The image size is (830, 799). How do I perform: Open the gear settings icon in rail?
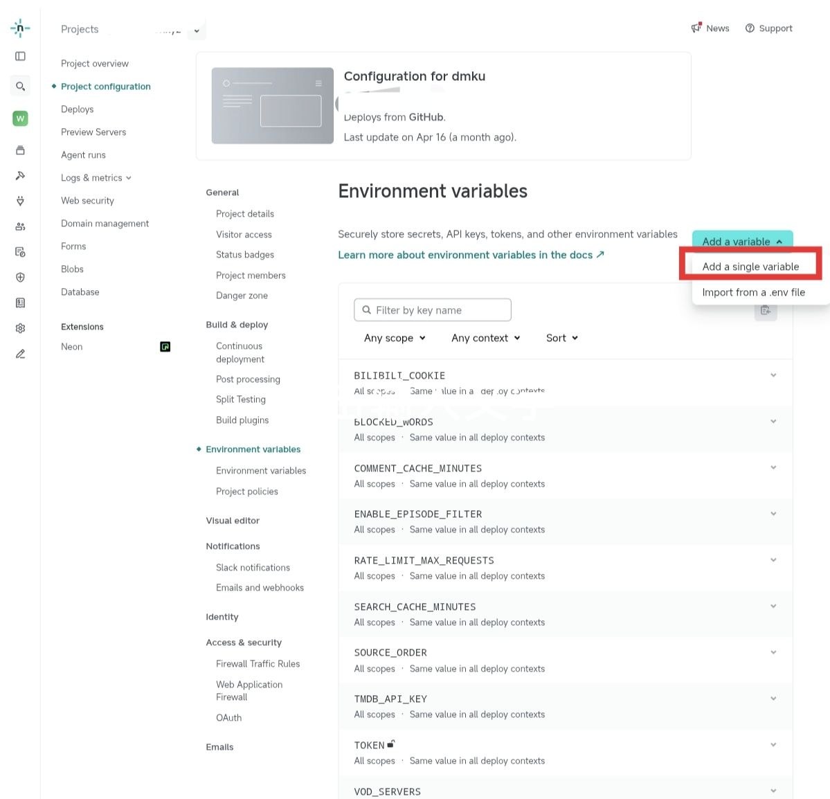pyautogui.click(x=20, y=328)
